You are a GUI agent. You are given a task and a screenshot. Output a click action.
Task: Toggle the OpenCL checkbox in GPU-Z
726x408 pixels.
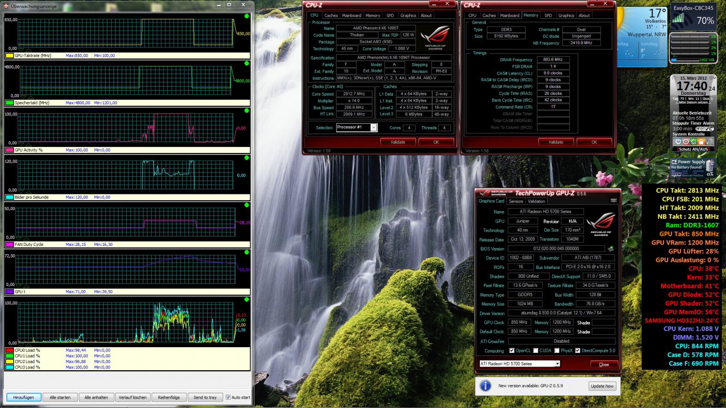(x=512, y=350)
